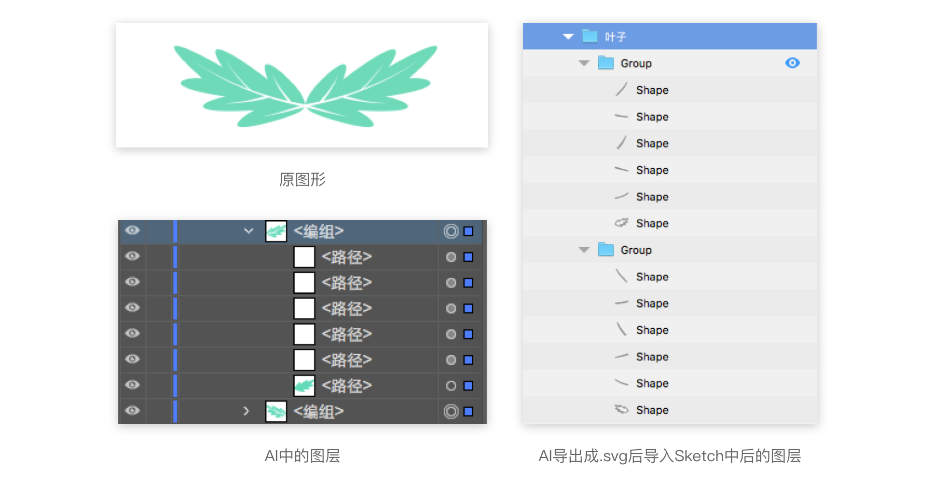Click target circle of third <路径> row
The image size is (934, 483).
click(451, 308)
